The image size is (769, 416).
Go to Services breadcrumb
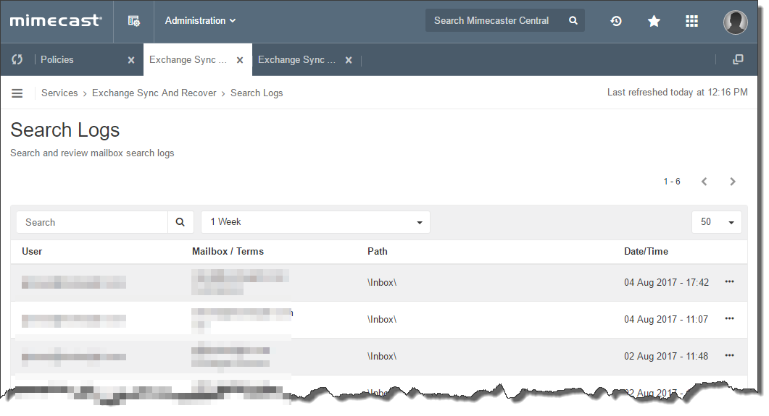(59, 93)
